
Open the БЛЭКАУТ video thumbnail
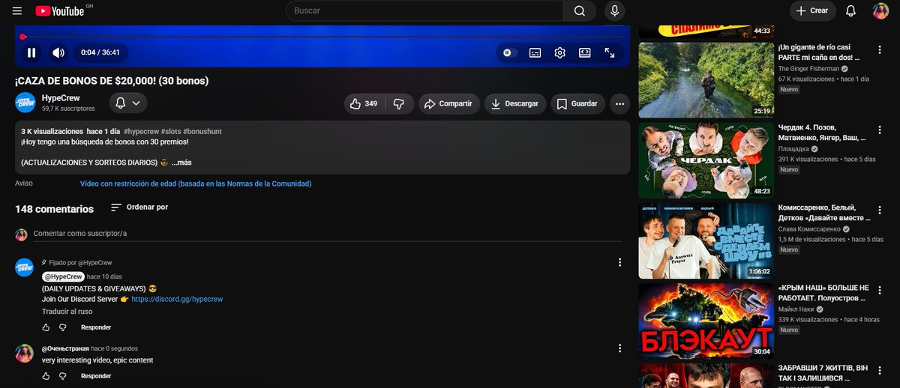[x=706, y=321]
